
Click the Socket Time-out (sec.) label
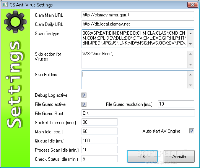click(x=55, y=123)
